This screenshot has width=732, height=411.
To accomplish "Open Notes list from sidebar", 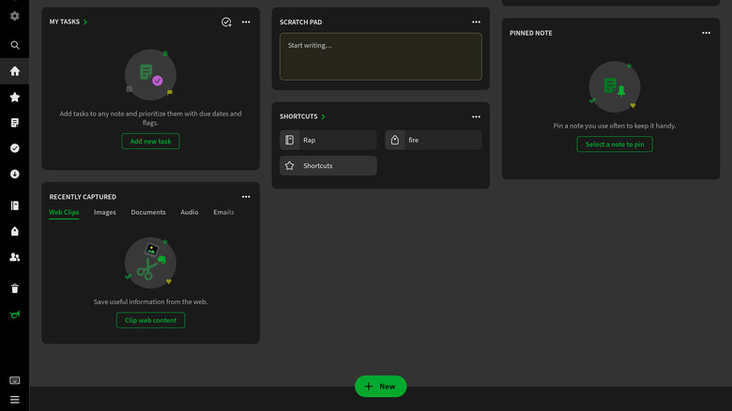I will (x=14, y=123).
